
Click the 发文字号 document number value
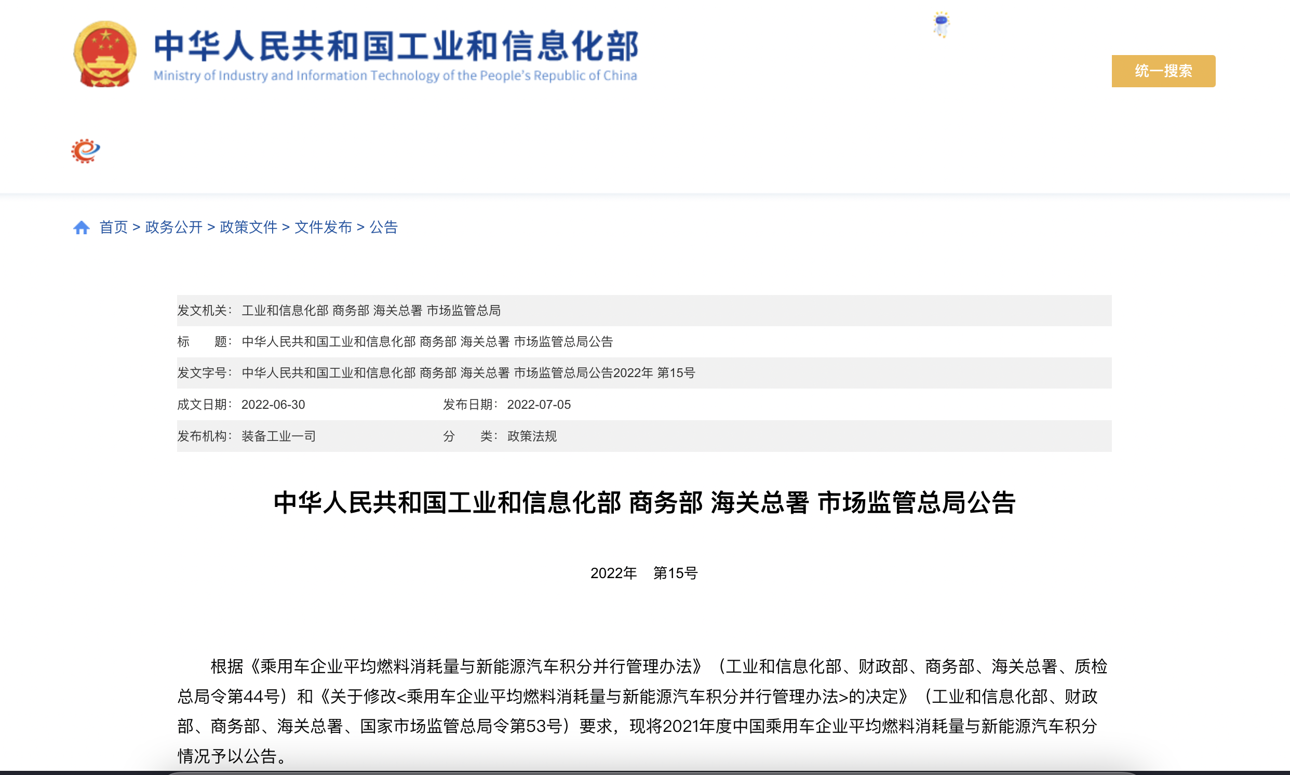click(468, 373)
